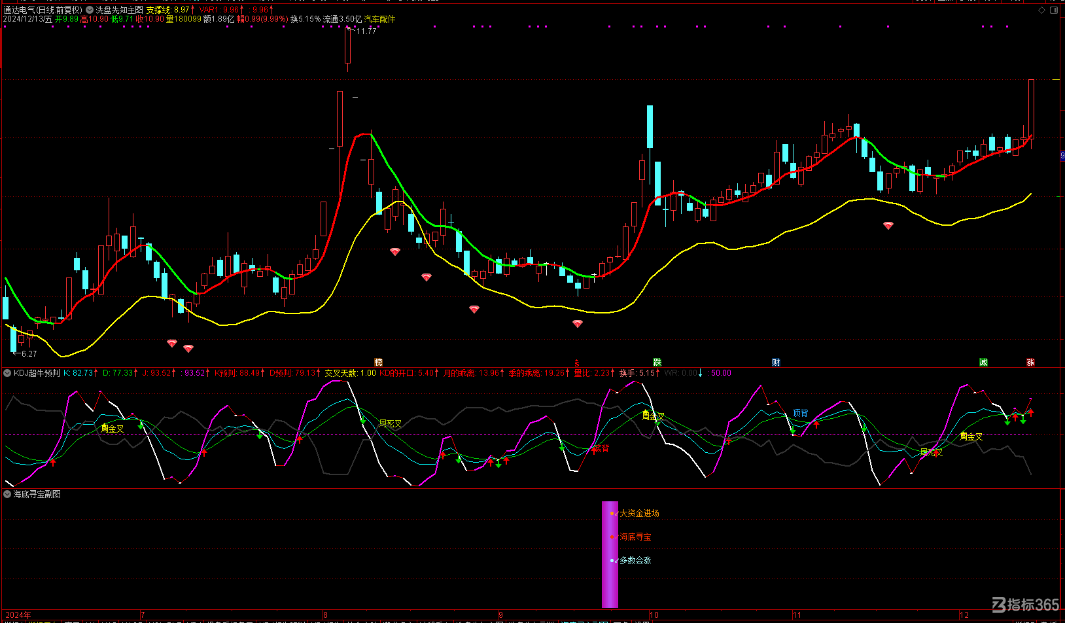
Task: Click the 6.27 low price label
Action: [29, 353]
